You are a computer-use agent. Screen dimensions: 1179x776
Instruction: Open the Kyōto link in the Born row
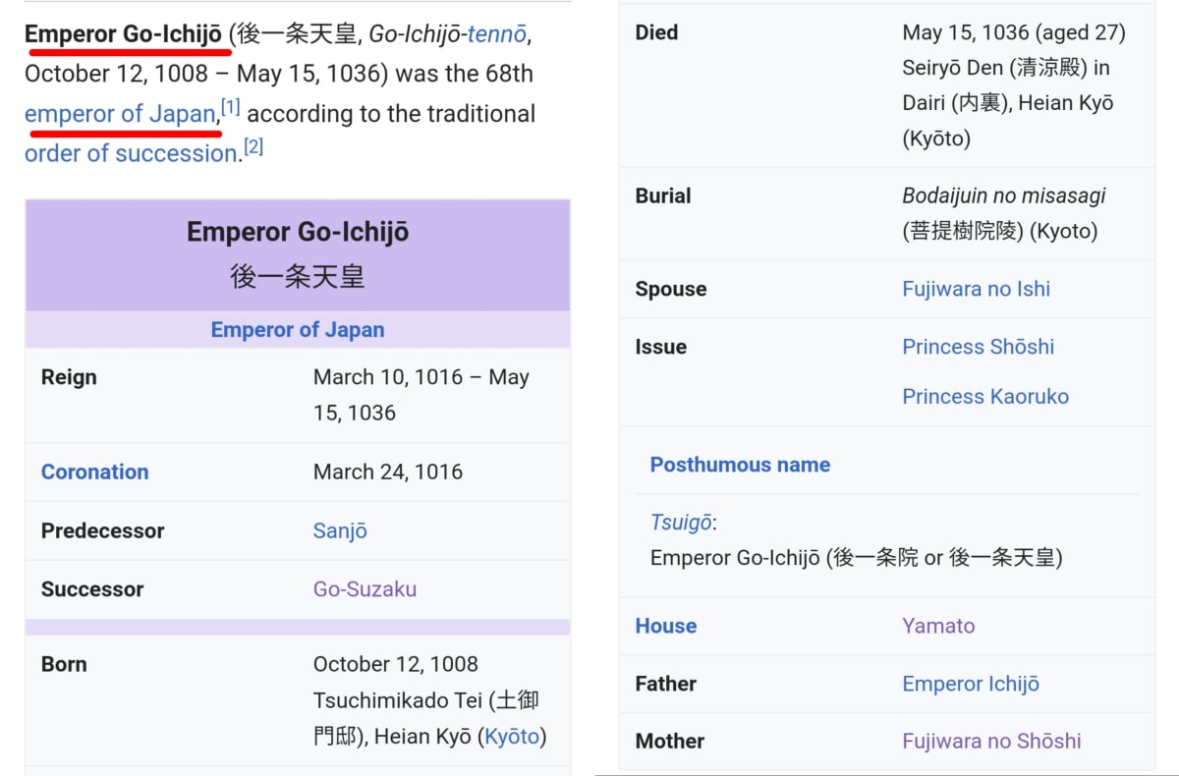511,737
